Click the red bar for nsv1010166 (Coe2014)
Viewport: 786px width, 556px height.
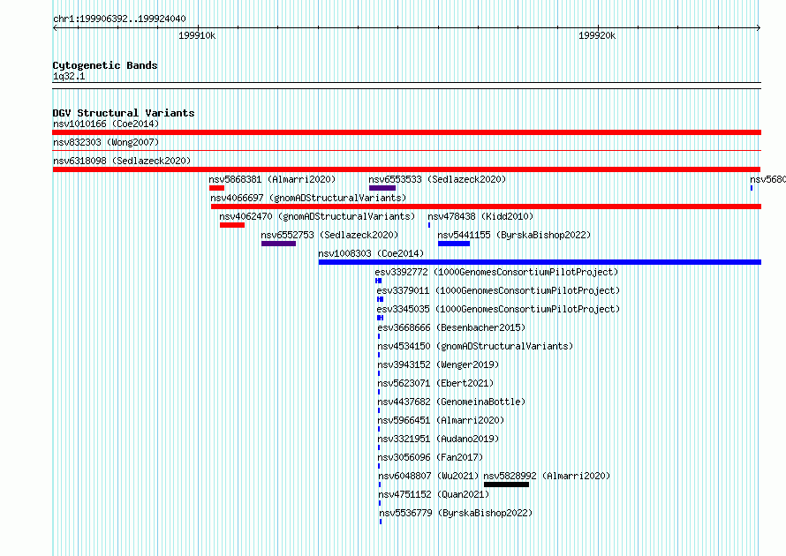tap(406, 132)
